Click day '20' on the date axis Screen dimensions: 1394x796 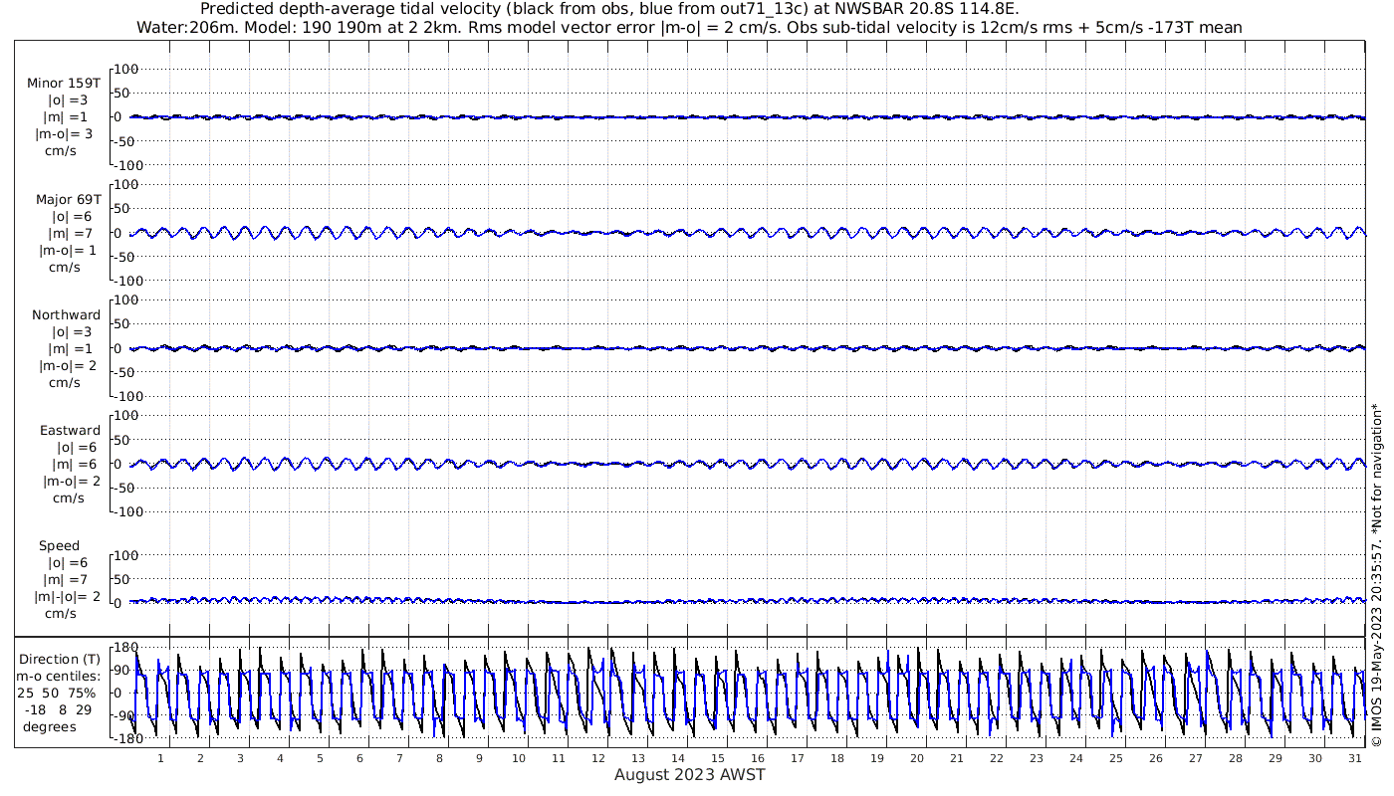pyautogui.click(x=917, y=758)
